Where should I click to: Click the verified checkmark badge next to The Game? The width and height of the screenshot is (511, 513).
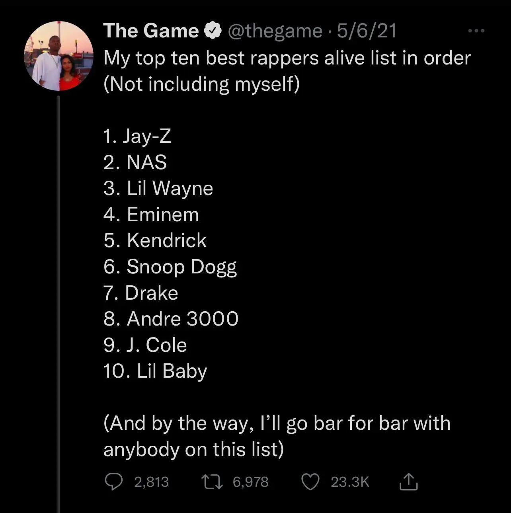click(213, 30)
